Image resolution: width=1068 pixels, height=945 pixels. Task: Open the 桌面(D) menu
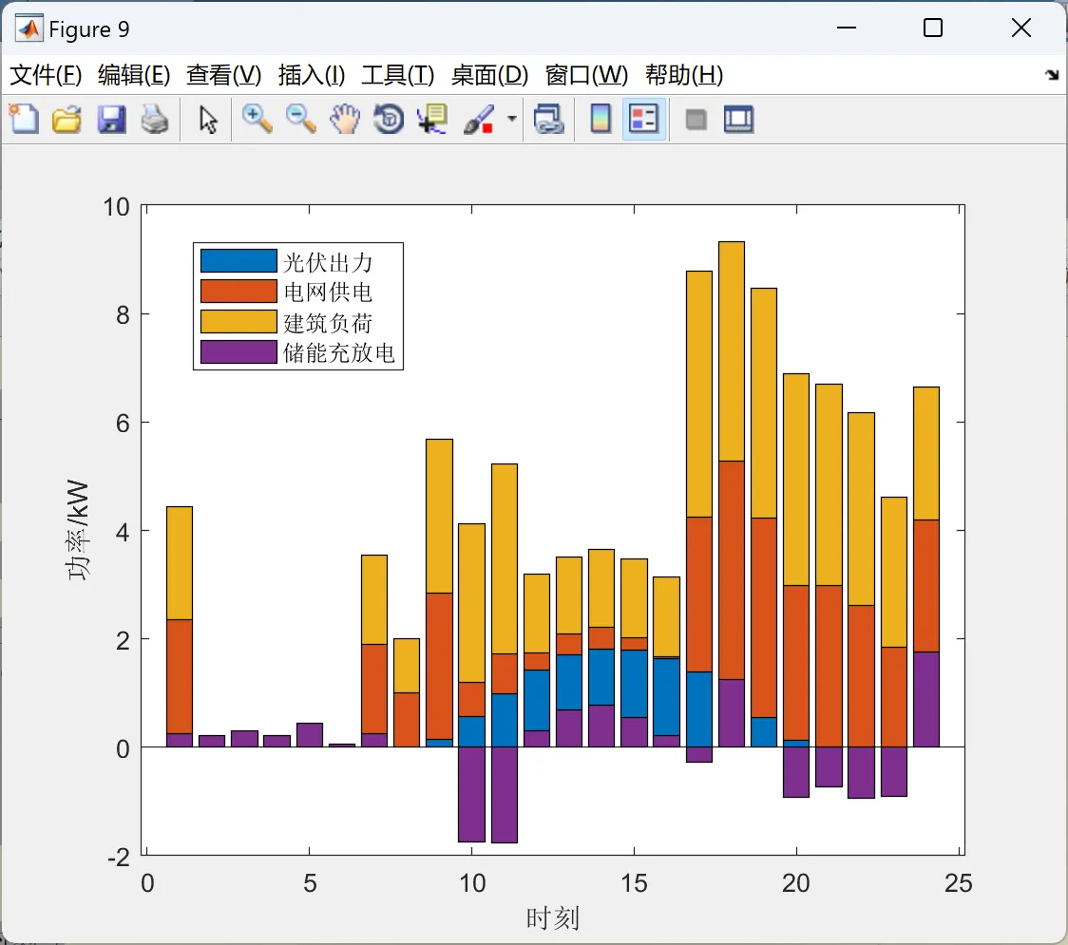click(x=489, y=75)
